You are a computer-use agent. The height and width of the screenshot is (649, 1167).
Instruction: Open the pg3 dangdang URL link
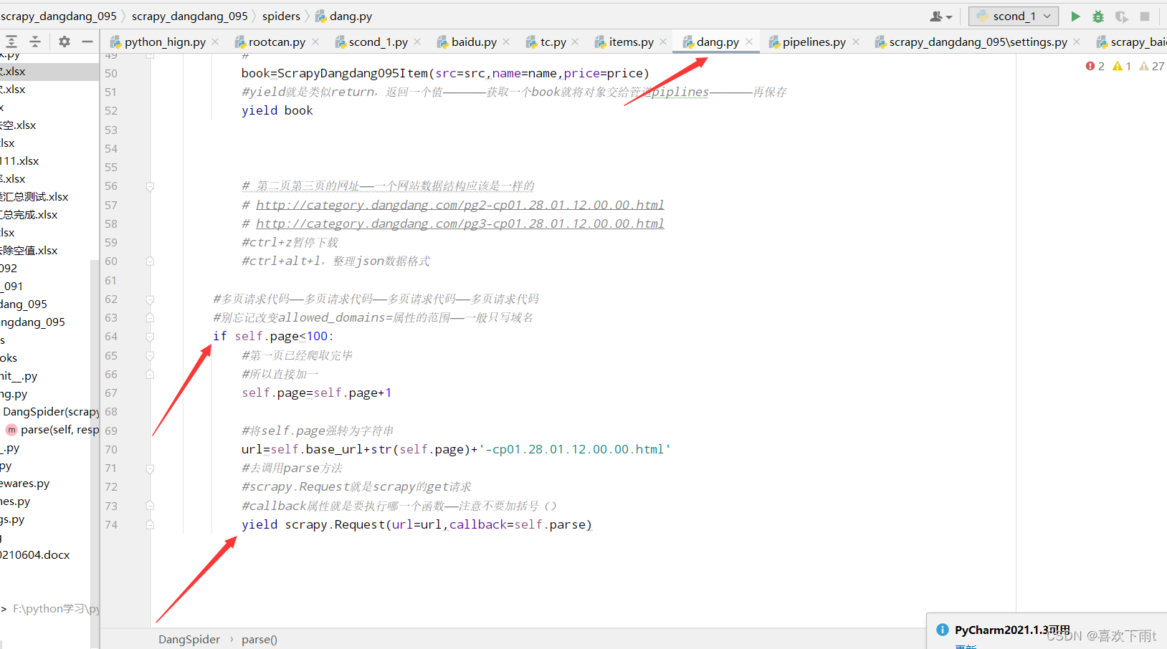pos(460,223)
